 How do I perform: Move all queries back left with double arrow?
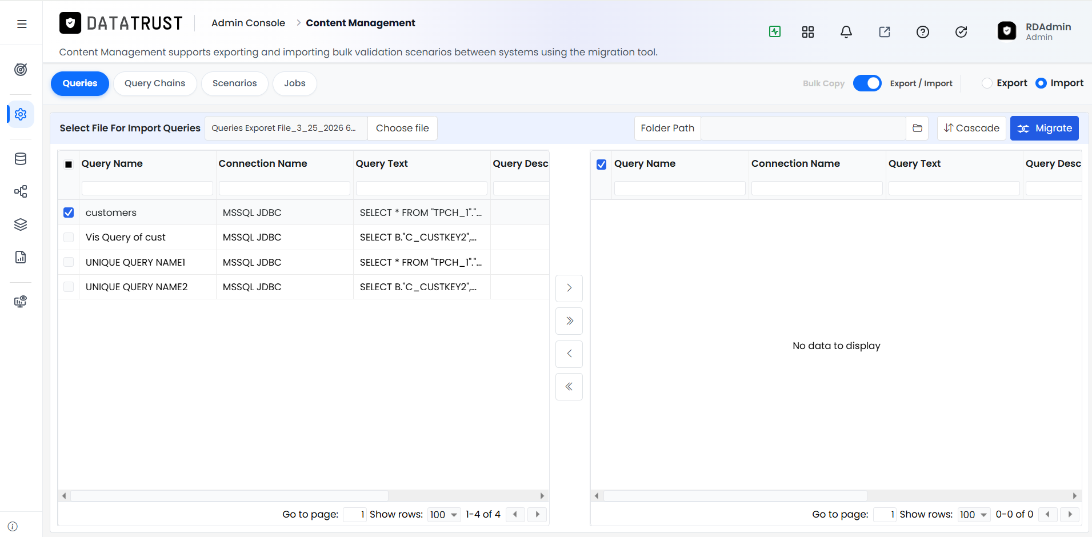click(x=569, y=387)
